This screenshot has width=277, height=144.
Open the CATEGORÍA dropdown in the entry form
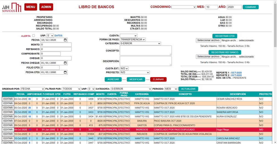point(140,43)
